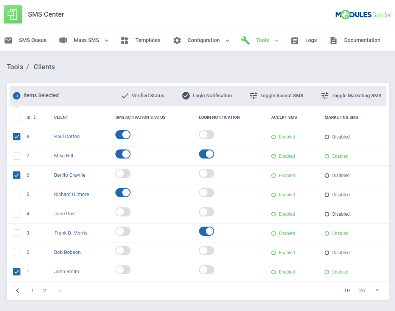Click the ID column sort arrow
Viewport: 395px width, 311px height.
coord(35,117)
